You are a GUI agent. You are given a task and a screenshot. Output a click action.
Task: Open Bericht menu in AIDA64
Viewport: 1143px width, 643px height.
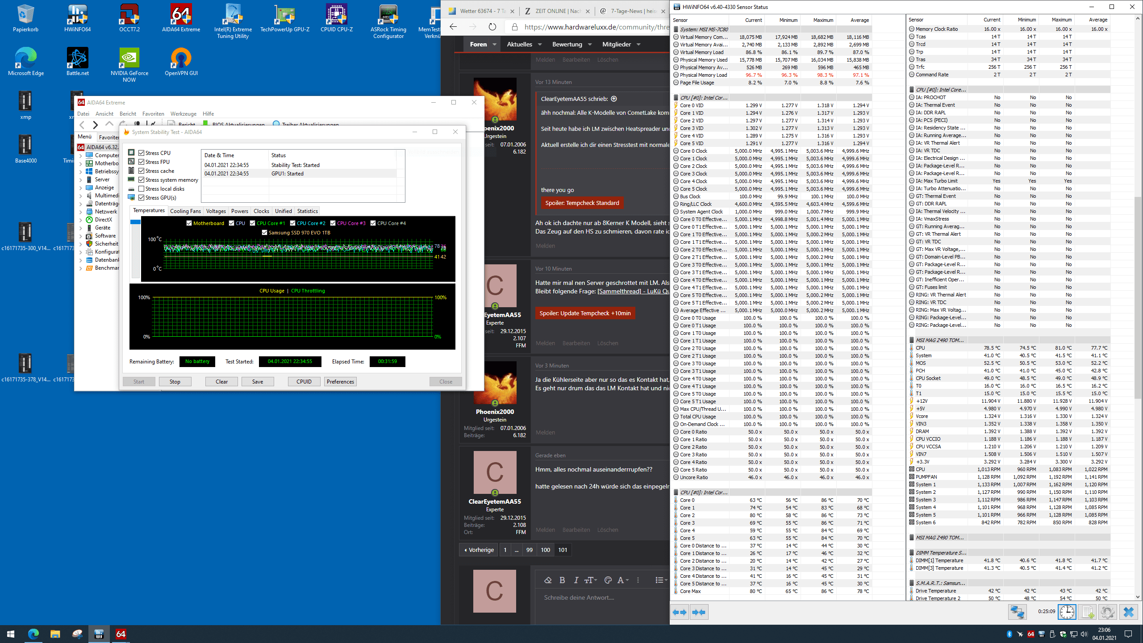click(x=128, y=114)
